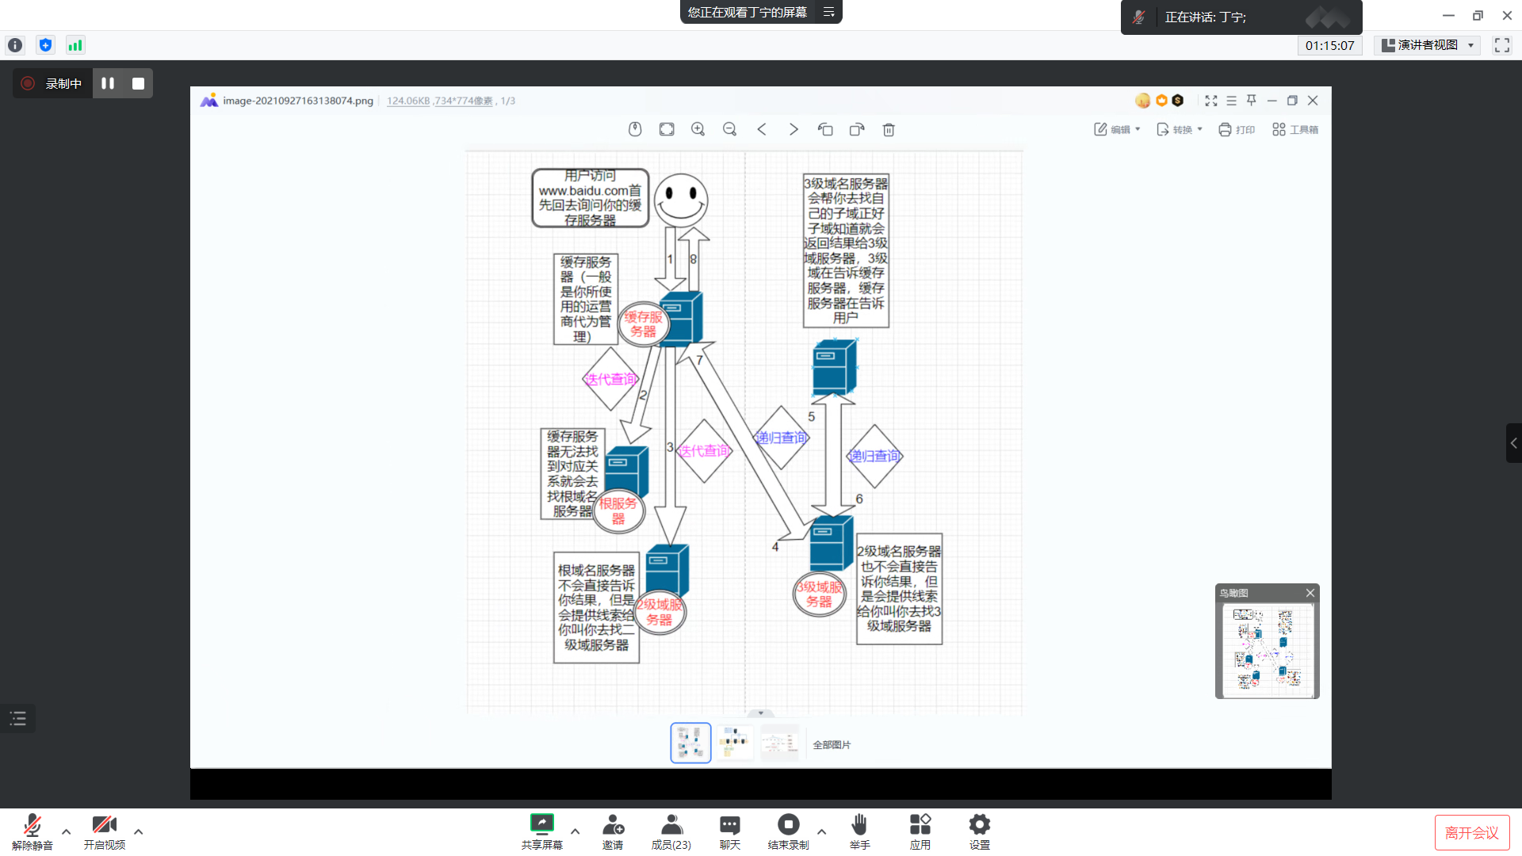
Task: Close the 鸟瞰图 overview panel
Action: 1310,593
